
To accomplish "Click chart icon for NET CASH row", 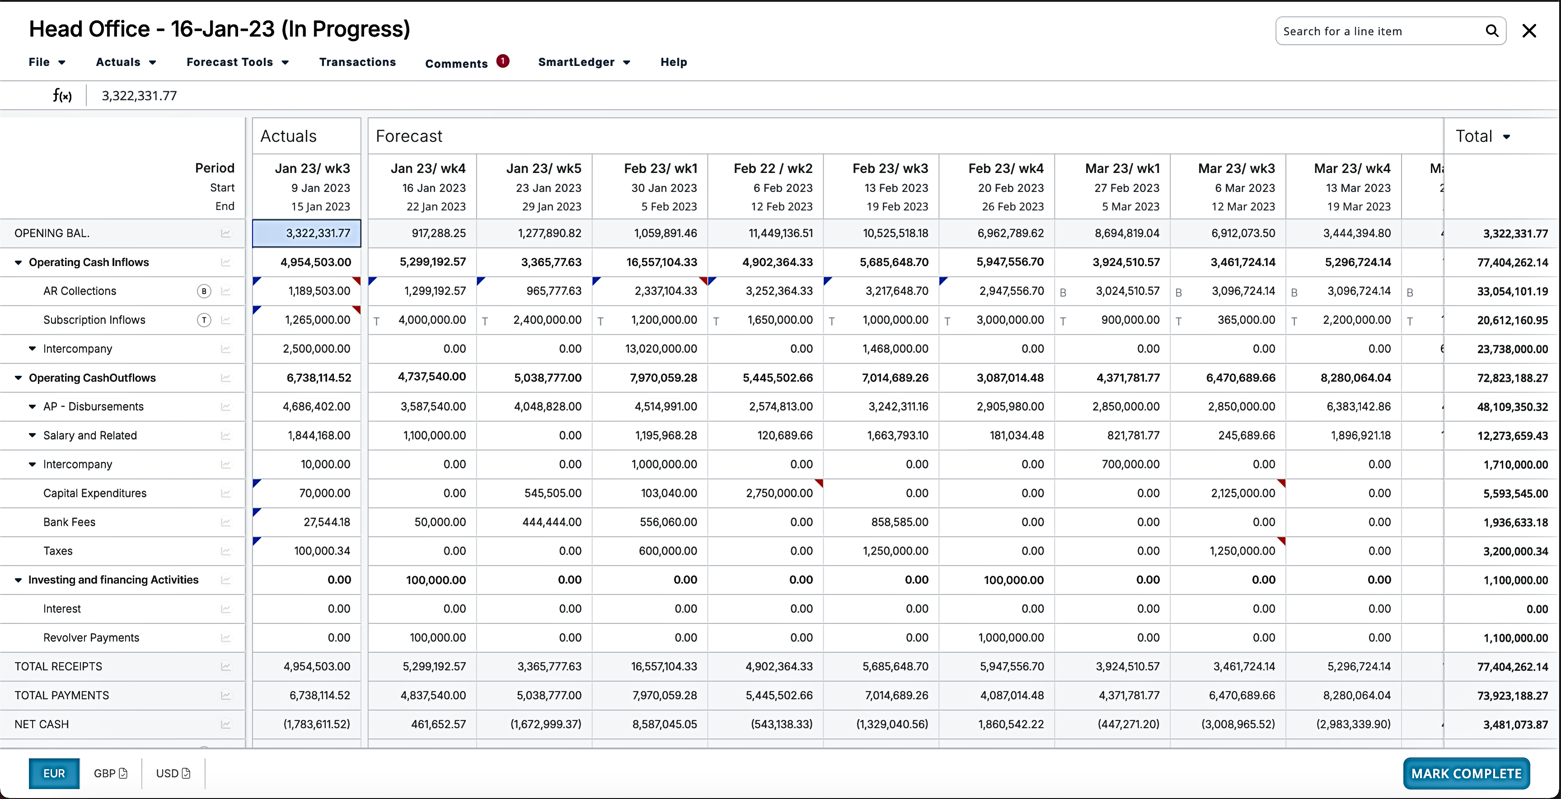I will tap(225, 724).
